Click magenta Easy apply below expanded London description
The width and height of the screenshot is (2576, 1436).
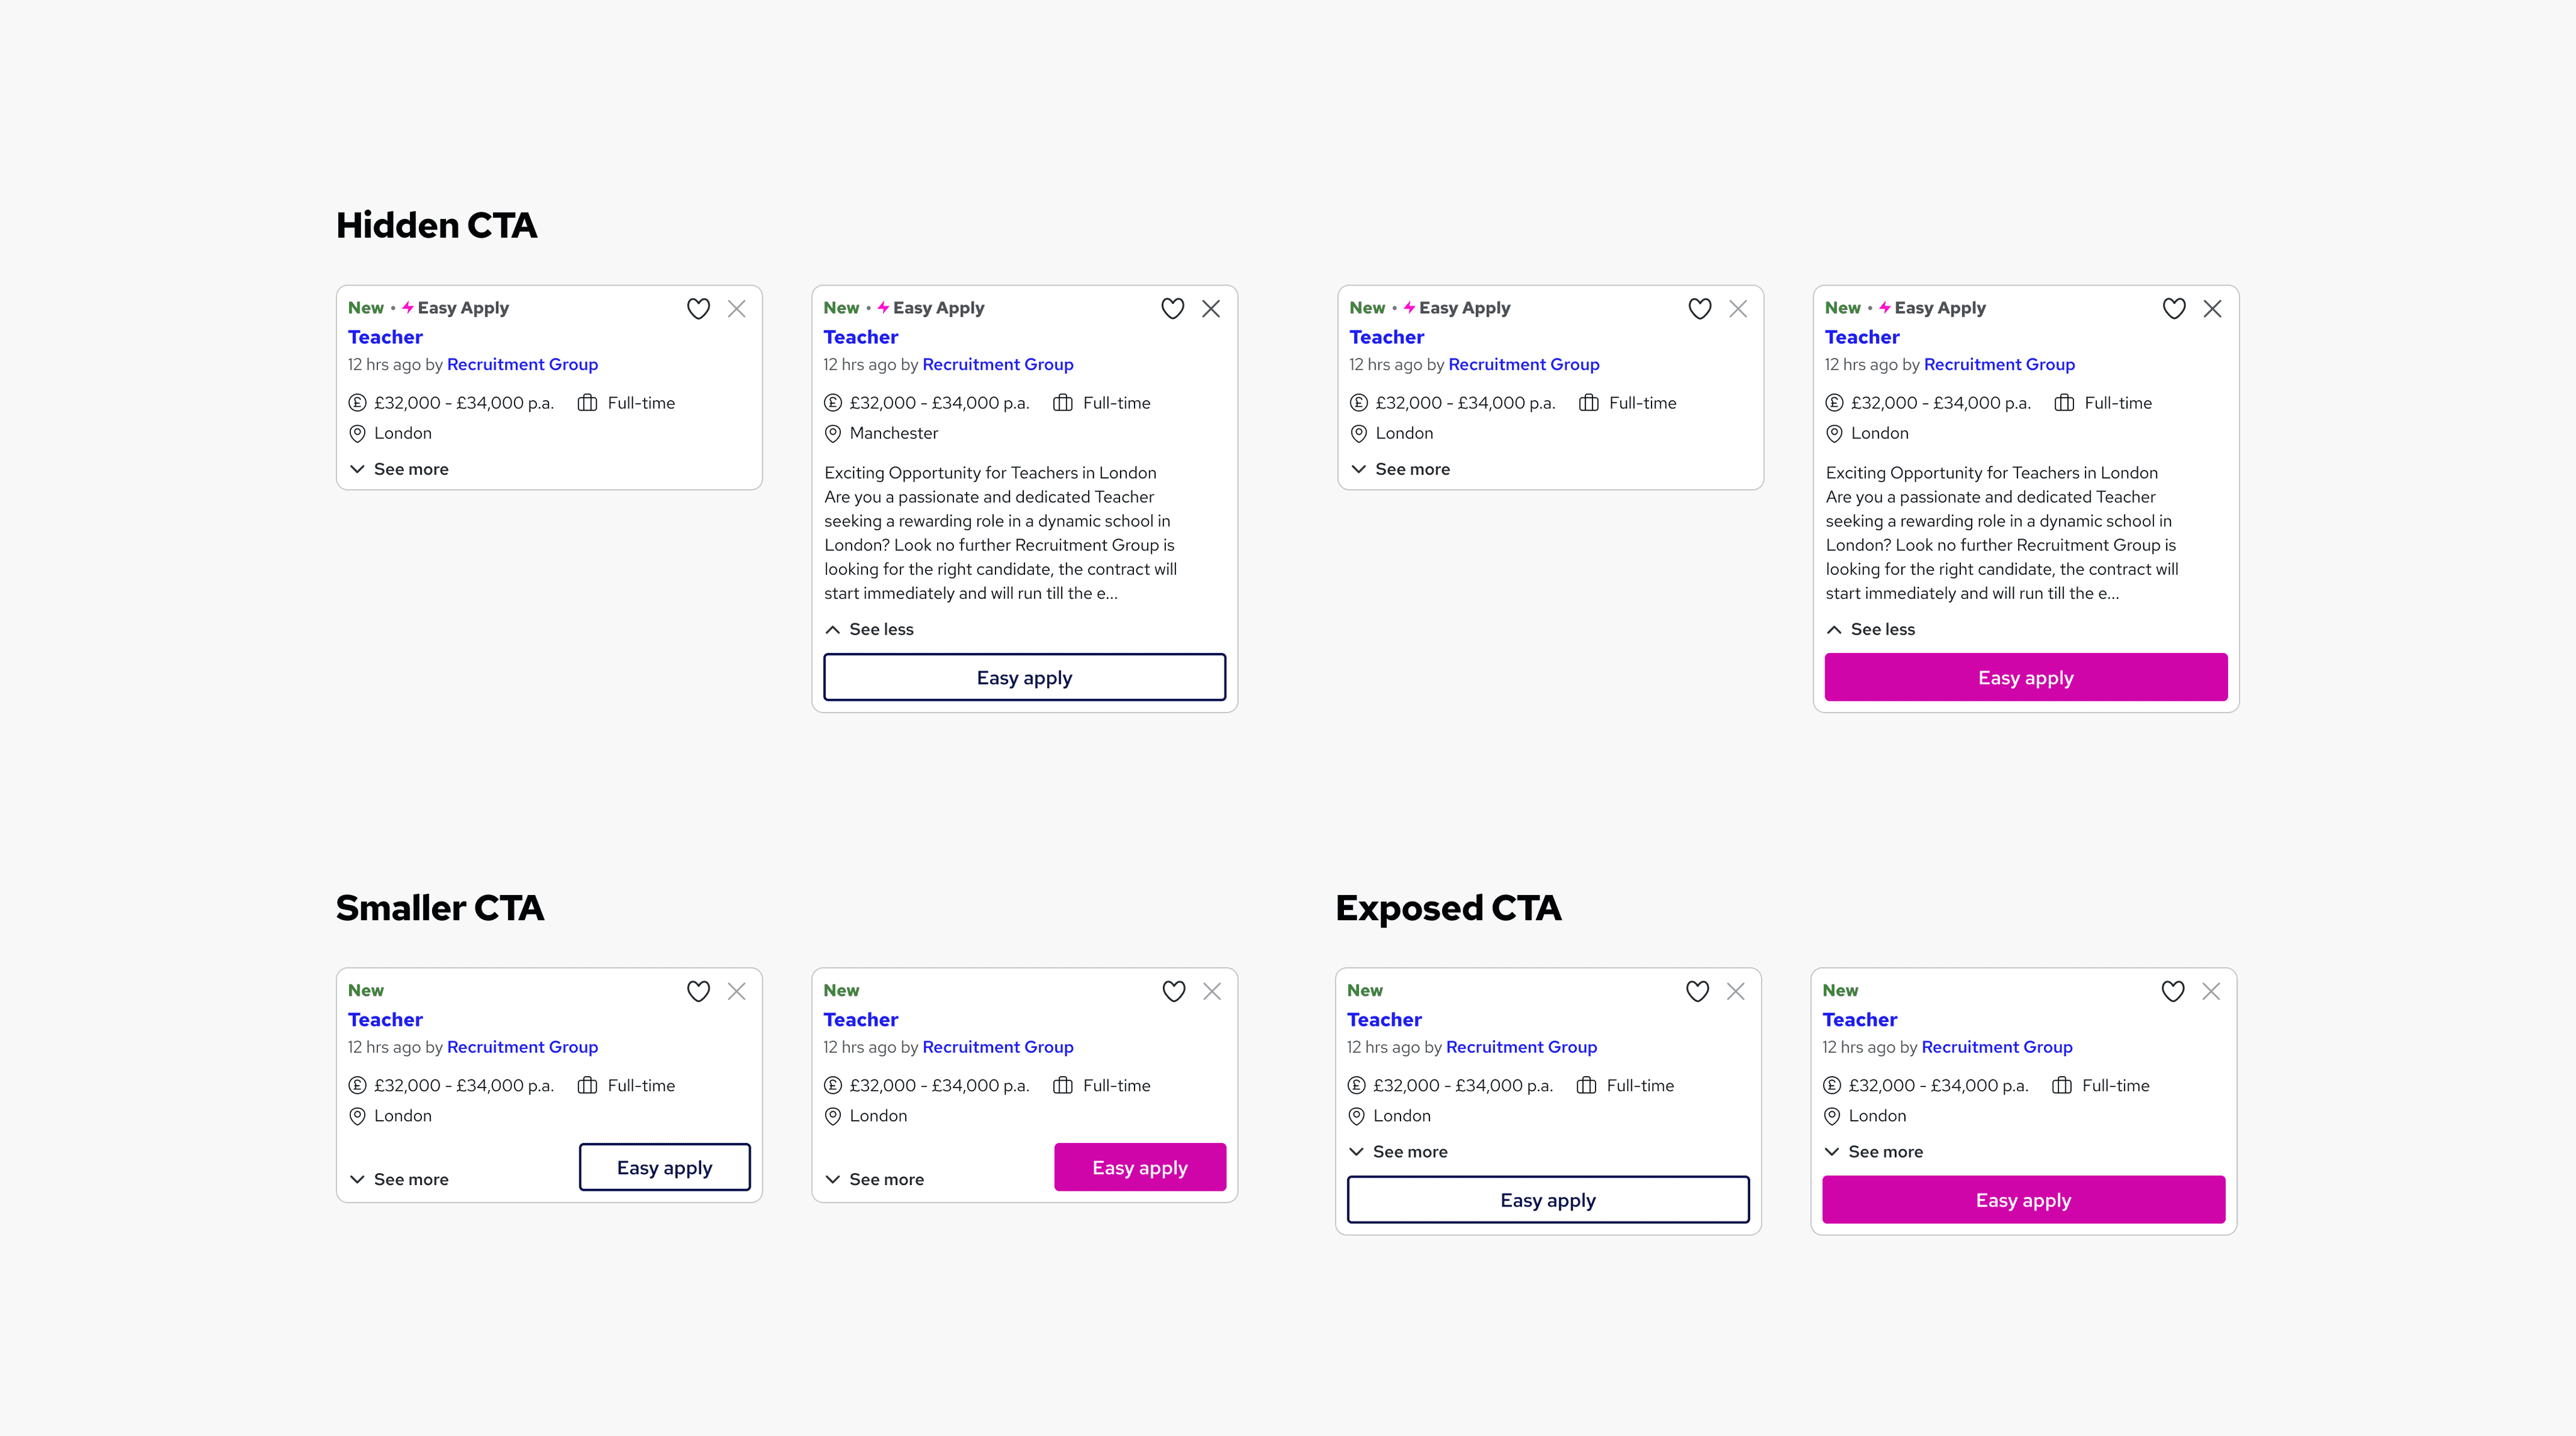coord(2026,677)
